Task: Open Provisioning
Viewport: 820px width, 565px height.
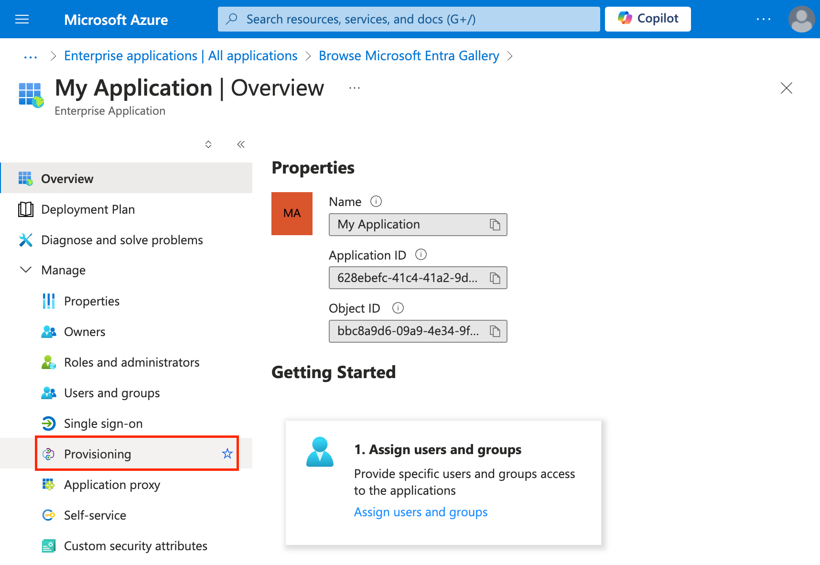Action: tap(126, 454)
